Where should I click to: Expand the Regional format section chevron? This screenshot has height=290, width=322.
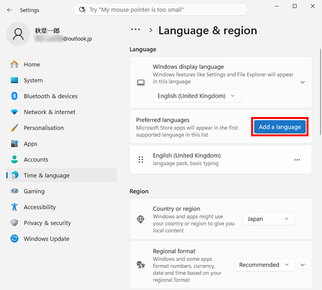point(303,265)
